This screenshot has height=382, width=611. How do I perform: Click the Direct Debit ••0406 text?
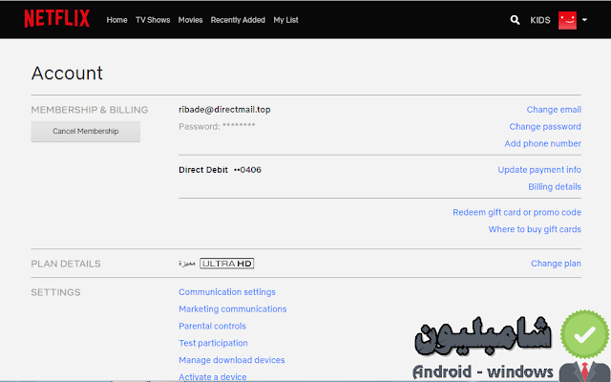click(x=220, y=170)
